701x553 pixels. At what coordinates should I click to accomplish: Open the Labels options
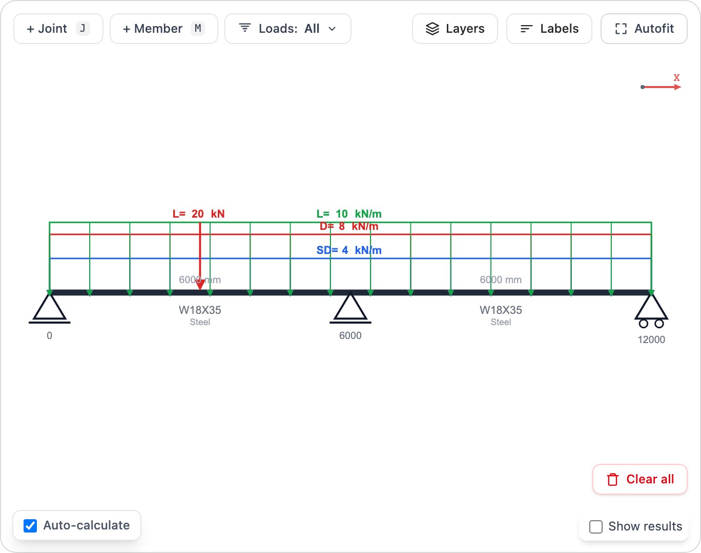pyautogui.click(x=549, y=29)
